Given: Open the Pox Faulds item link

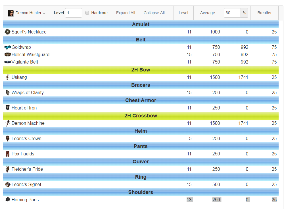Looking at the screenshot, I should [x=23, y=154].
